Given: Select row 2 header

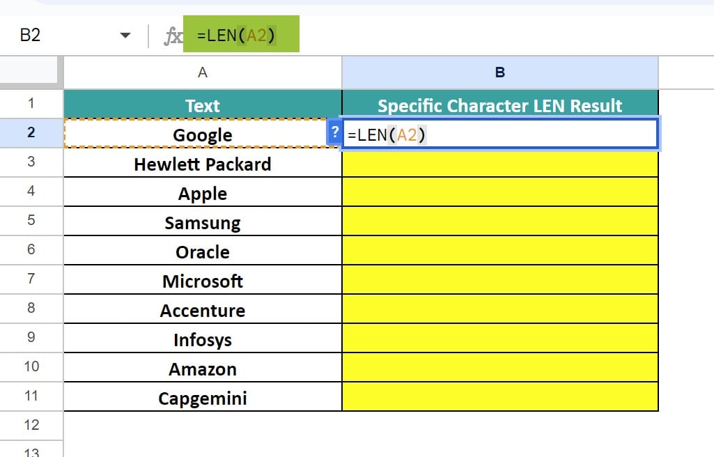Looking at the screenshot, I should pyautogui.click(x=31, y=132).
